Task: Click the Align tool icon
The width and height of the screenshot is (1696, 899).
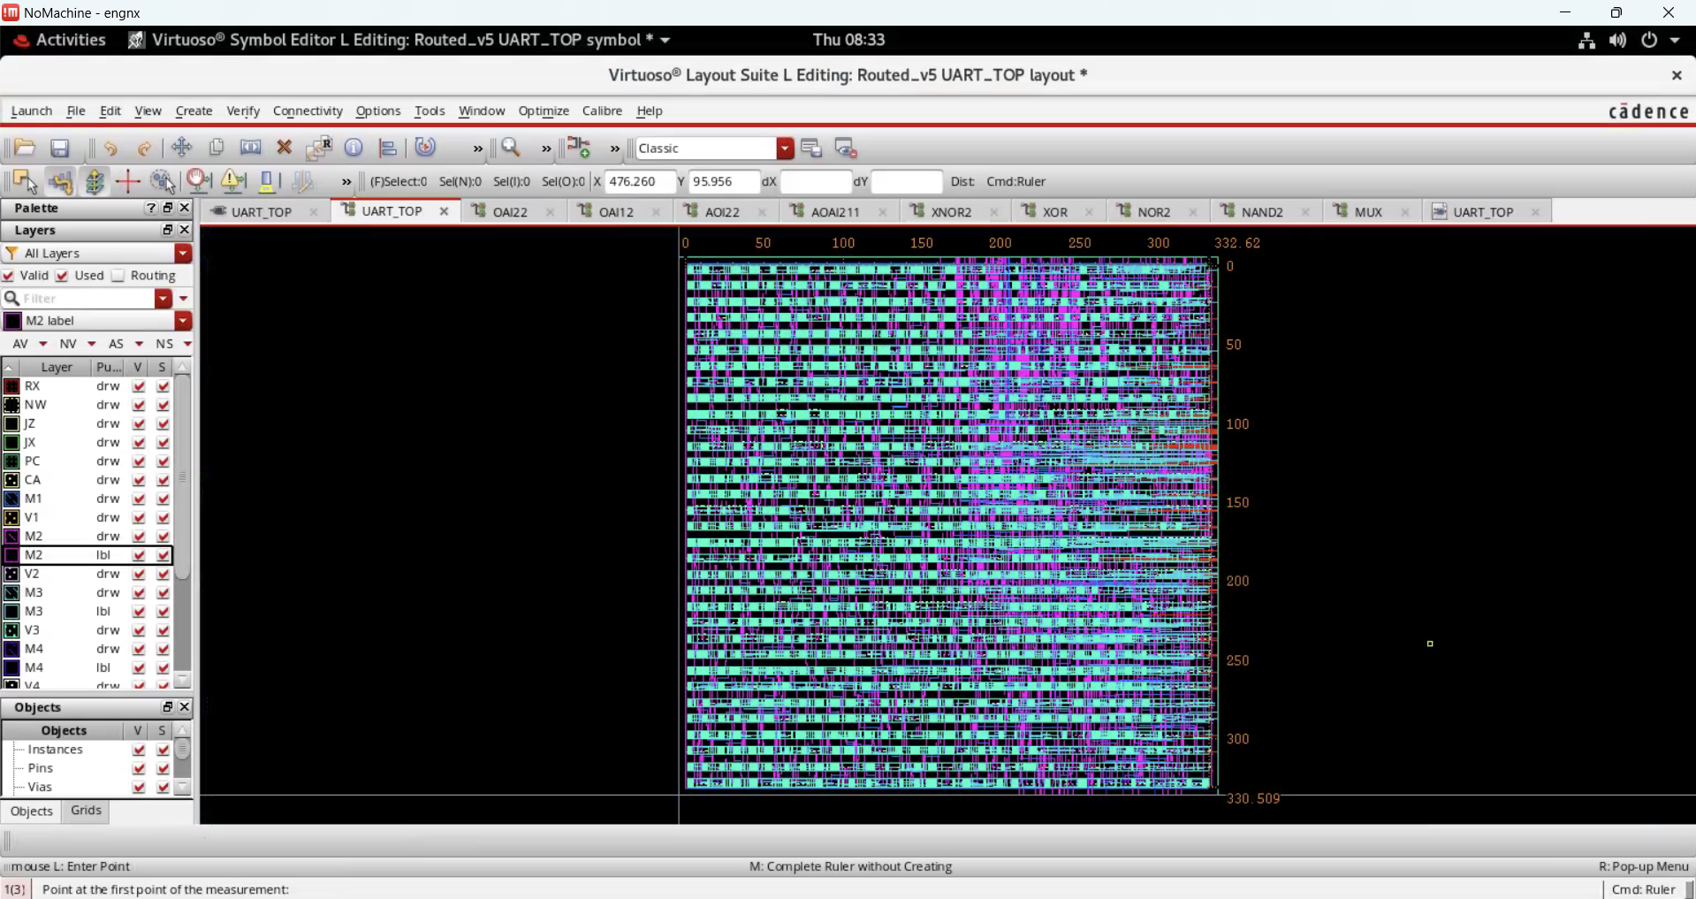Action: tap(387, 148)
